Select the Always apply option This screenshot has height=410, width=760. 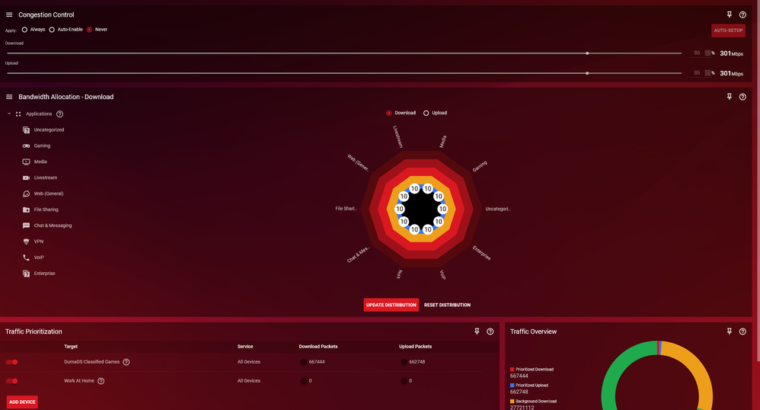24,30
